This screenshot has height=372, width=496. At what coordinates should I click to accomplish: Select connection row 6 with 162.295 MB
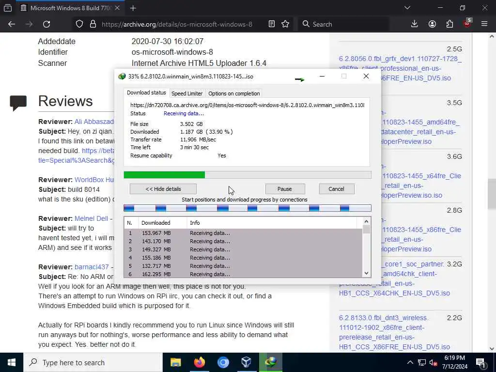tap(243, 274)
